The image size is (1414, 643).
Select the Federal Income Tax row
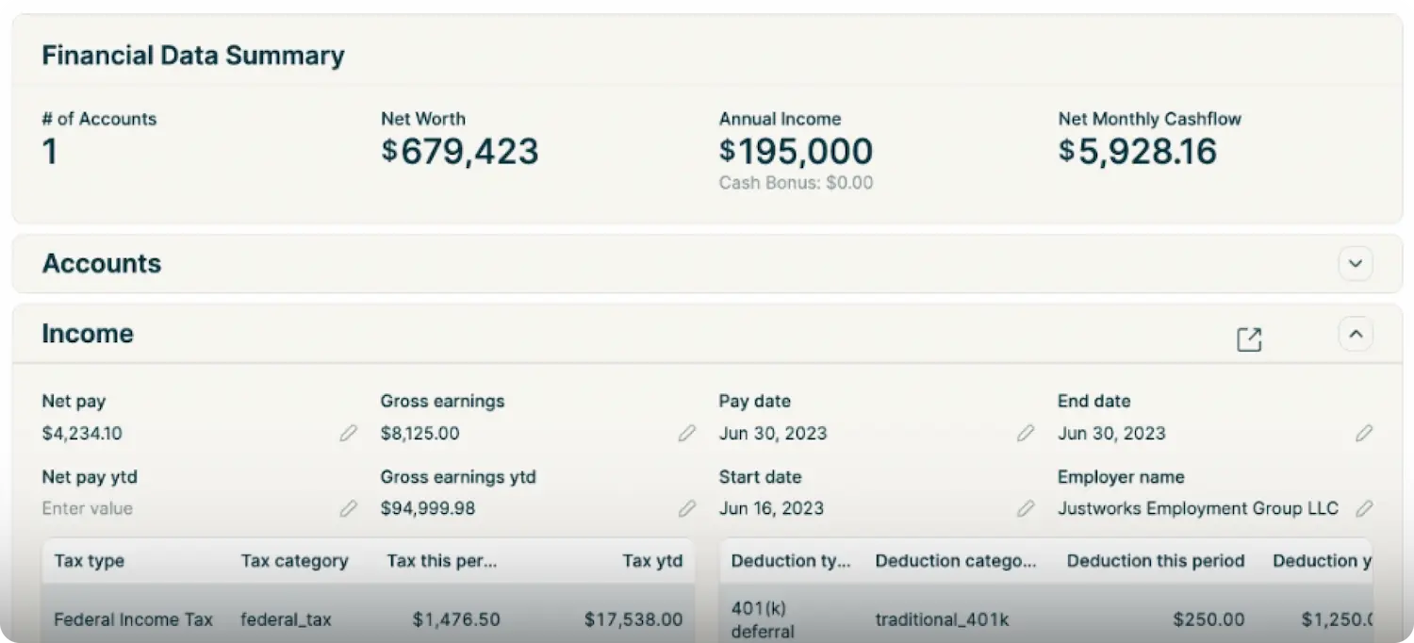coord(368,619)
